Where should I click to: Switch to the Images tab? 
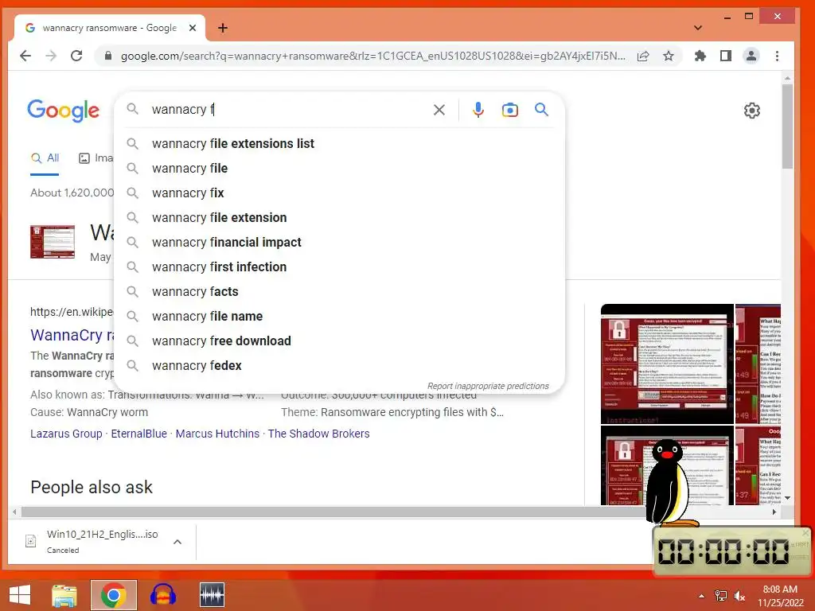96,158
